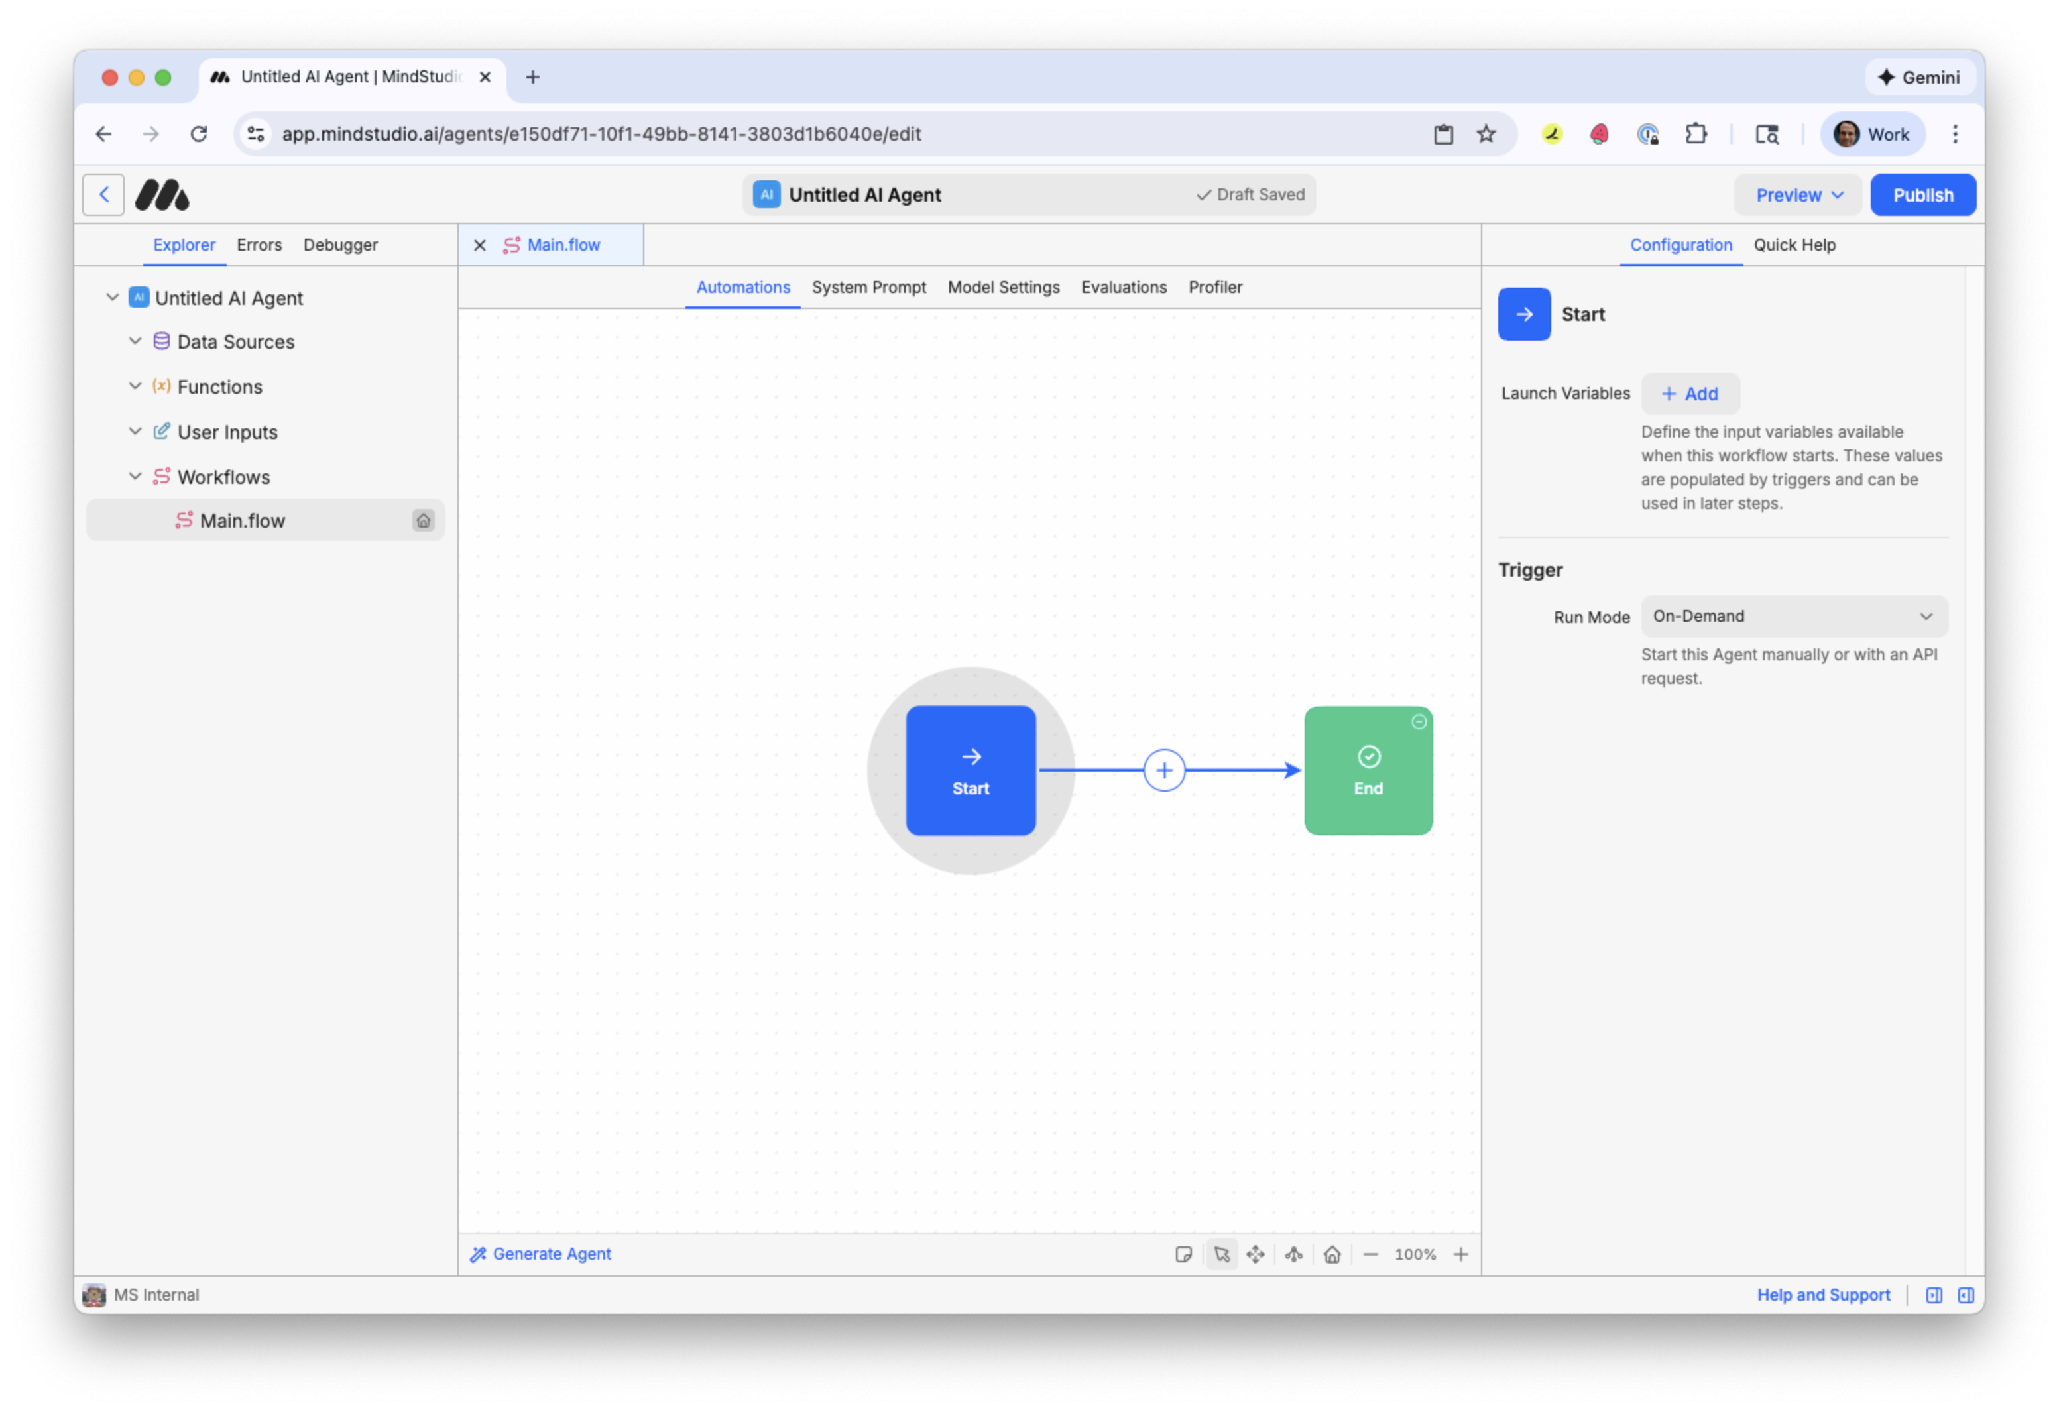The width and height of the screenshot is (2059, 1412).
Task: Open the Preview dropdown
Action: coord(1798,194)
